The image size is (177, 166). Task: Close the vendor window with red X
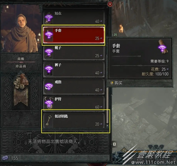click(x=110, y=4)
